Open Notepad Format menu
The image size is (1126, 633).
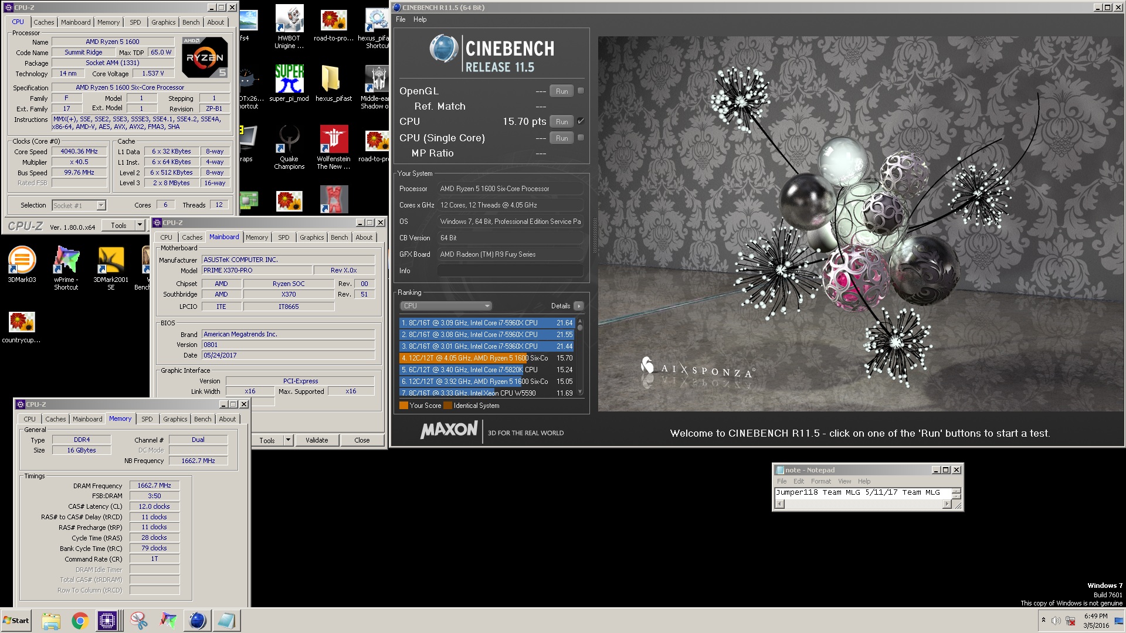pos(821,481)
